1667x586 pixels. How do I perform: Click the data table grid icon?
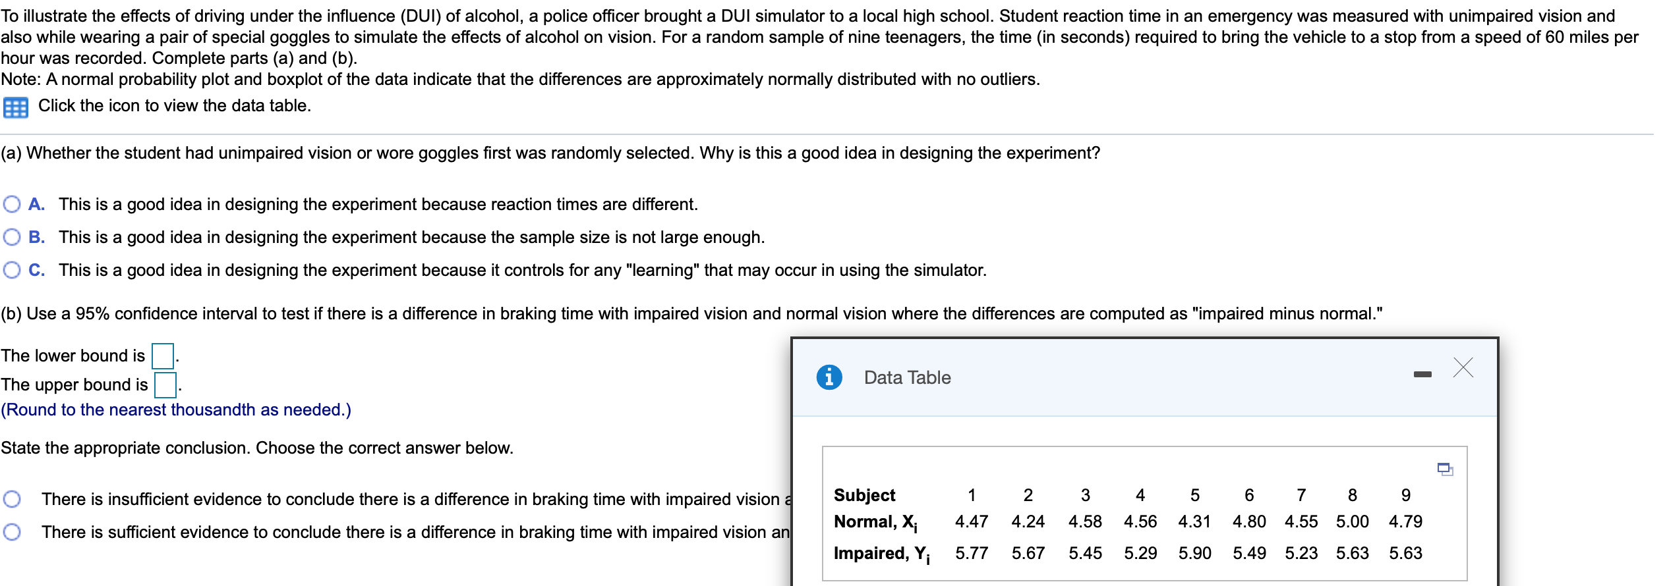[15, 107]
